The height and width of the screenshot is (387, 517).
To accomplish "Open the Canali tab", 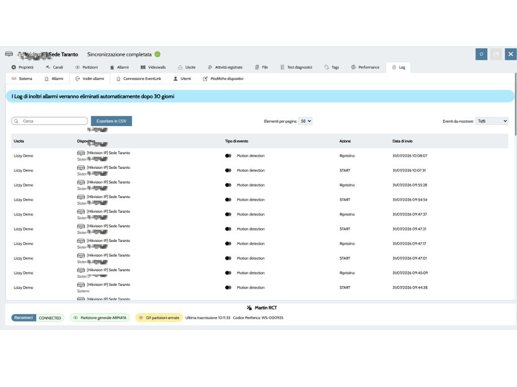I will tap(55, 67).
